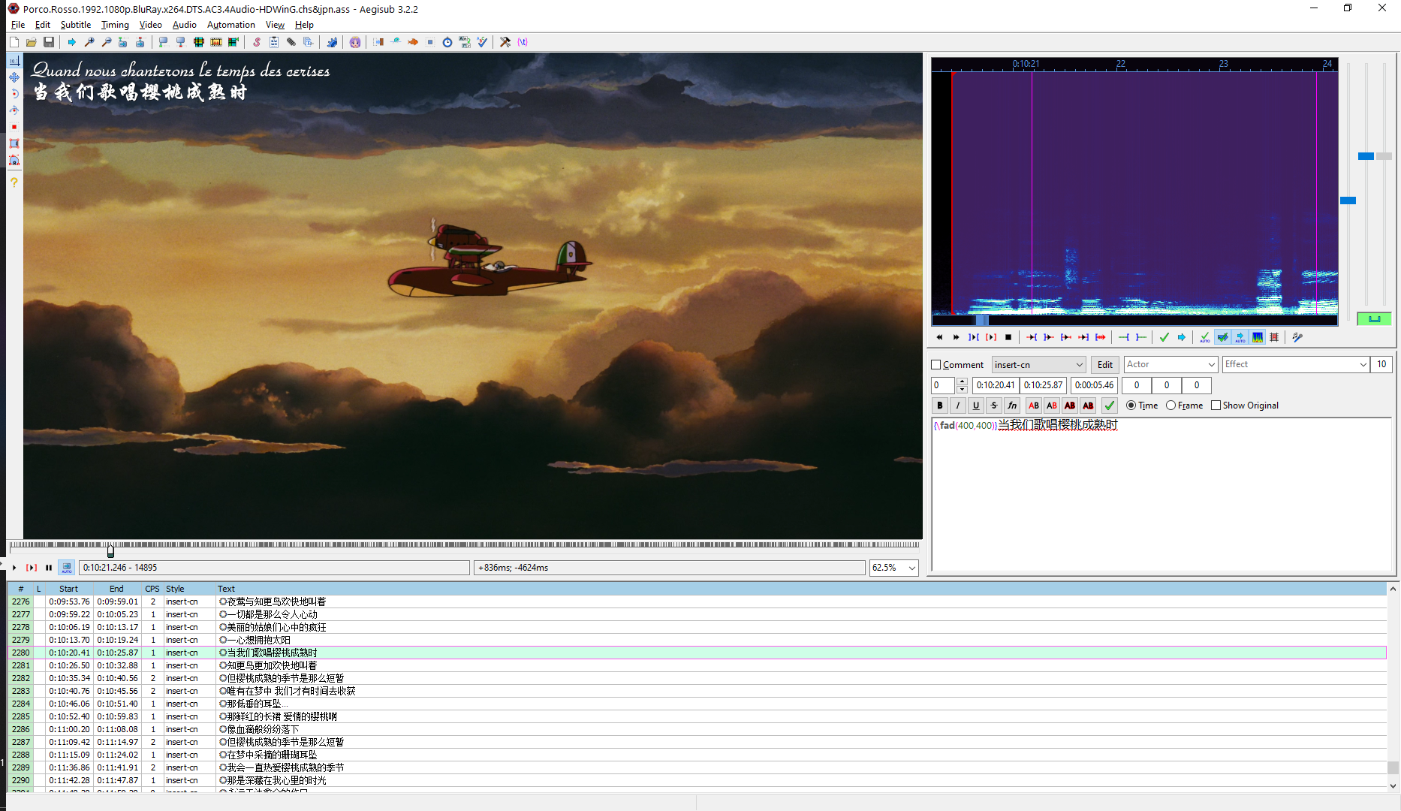This screenshot has width=1401, height=811.
Task: Open the Kanji Timer fish icon
Action: coord(413,42)
